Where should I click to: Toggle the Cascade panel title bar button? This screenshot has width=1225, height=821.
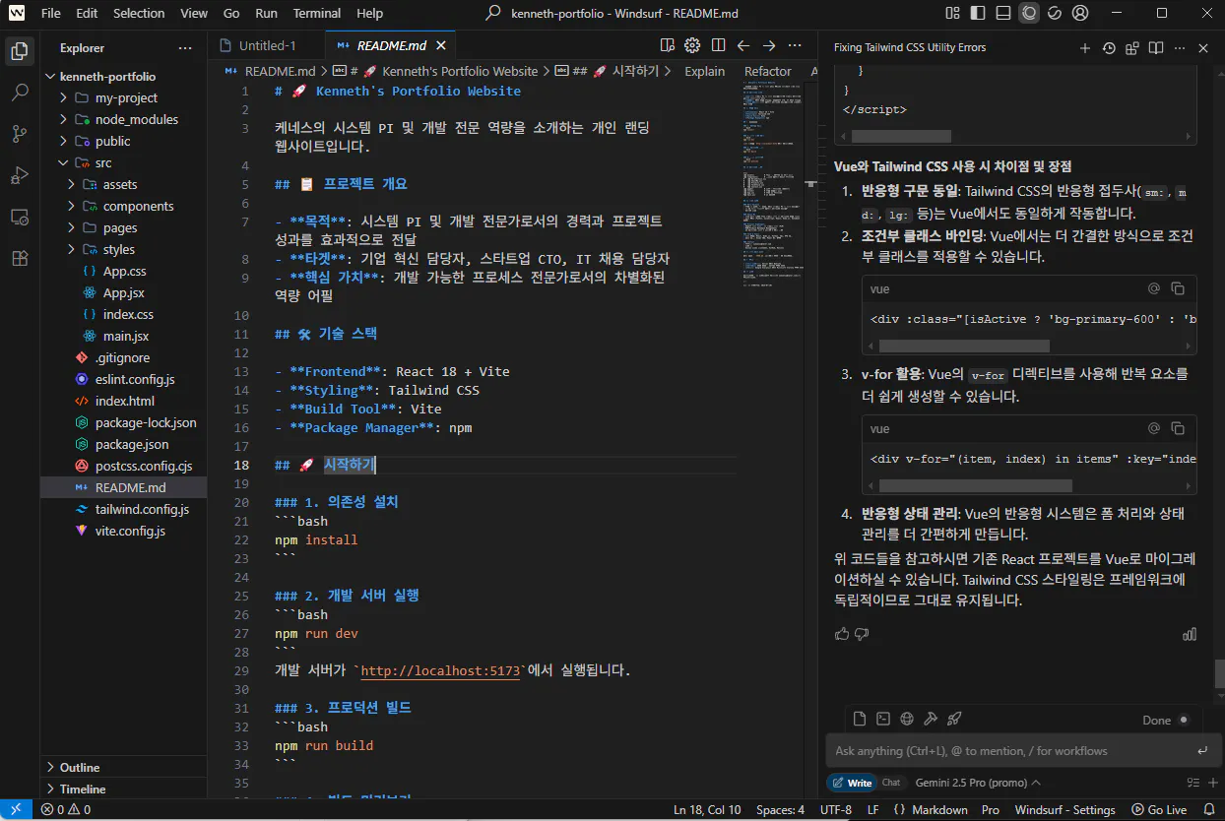[x=1029, y=13]
